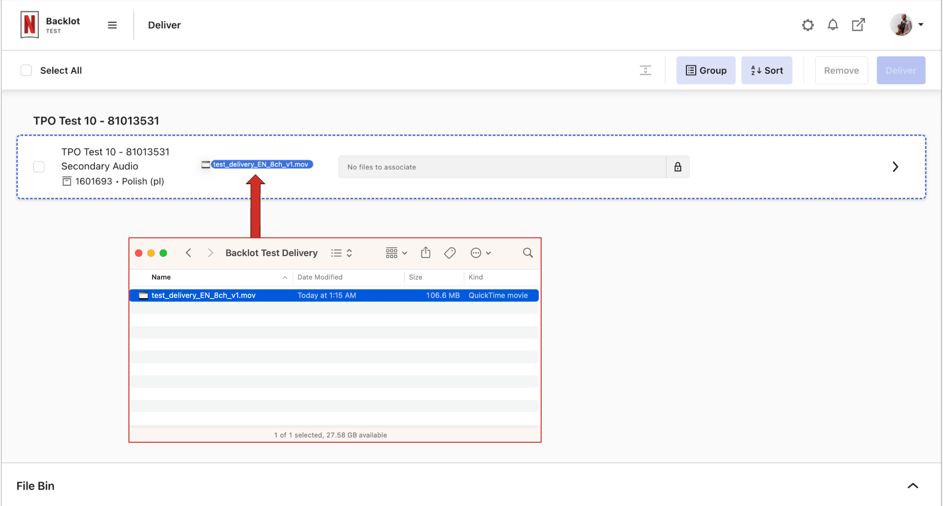943x506 pixels.
Task: Click the archive icon next to 1601693
Action: pyautogui.click(x=66, y=181)
